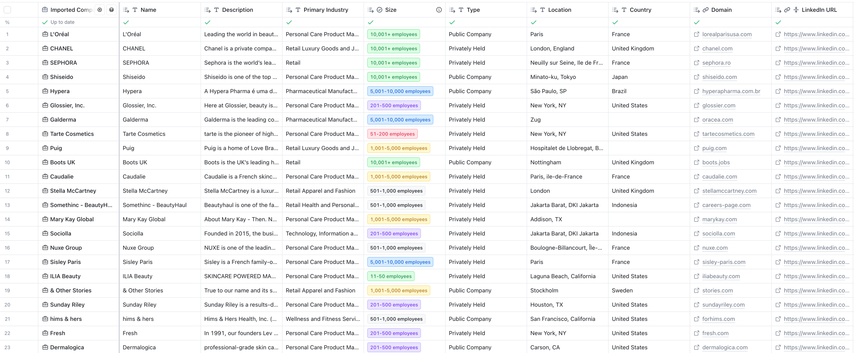Click briefcase icon next to Fresh record
The image size is (854, 353).
45,333
